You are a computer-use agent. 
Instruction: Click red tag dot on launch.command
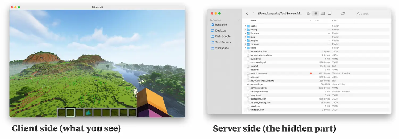[311, 73]
